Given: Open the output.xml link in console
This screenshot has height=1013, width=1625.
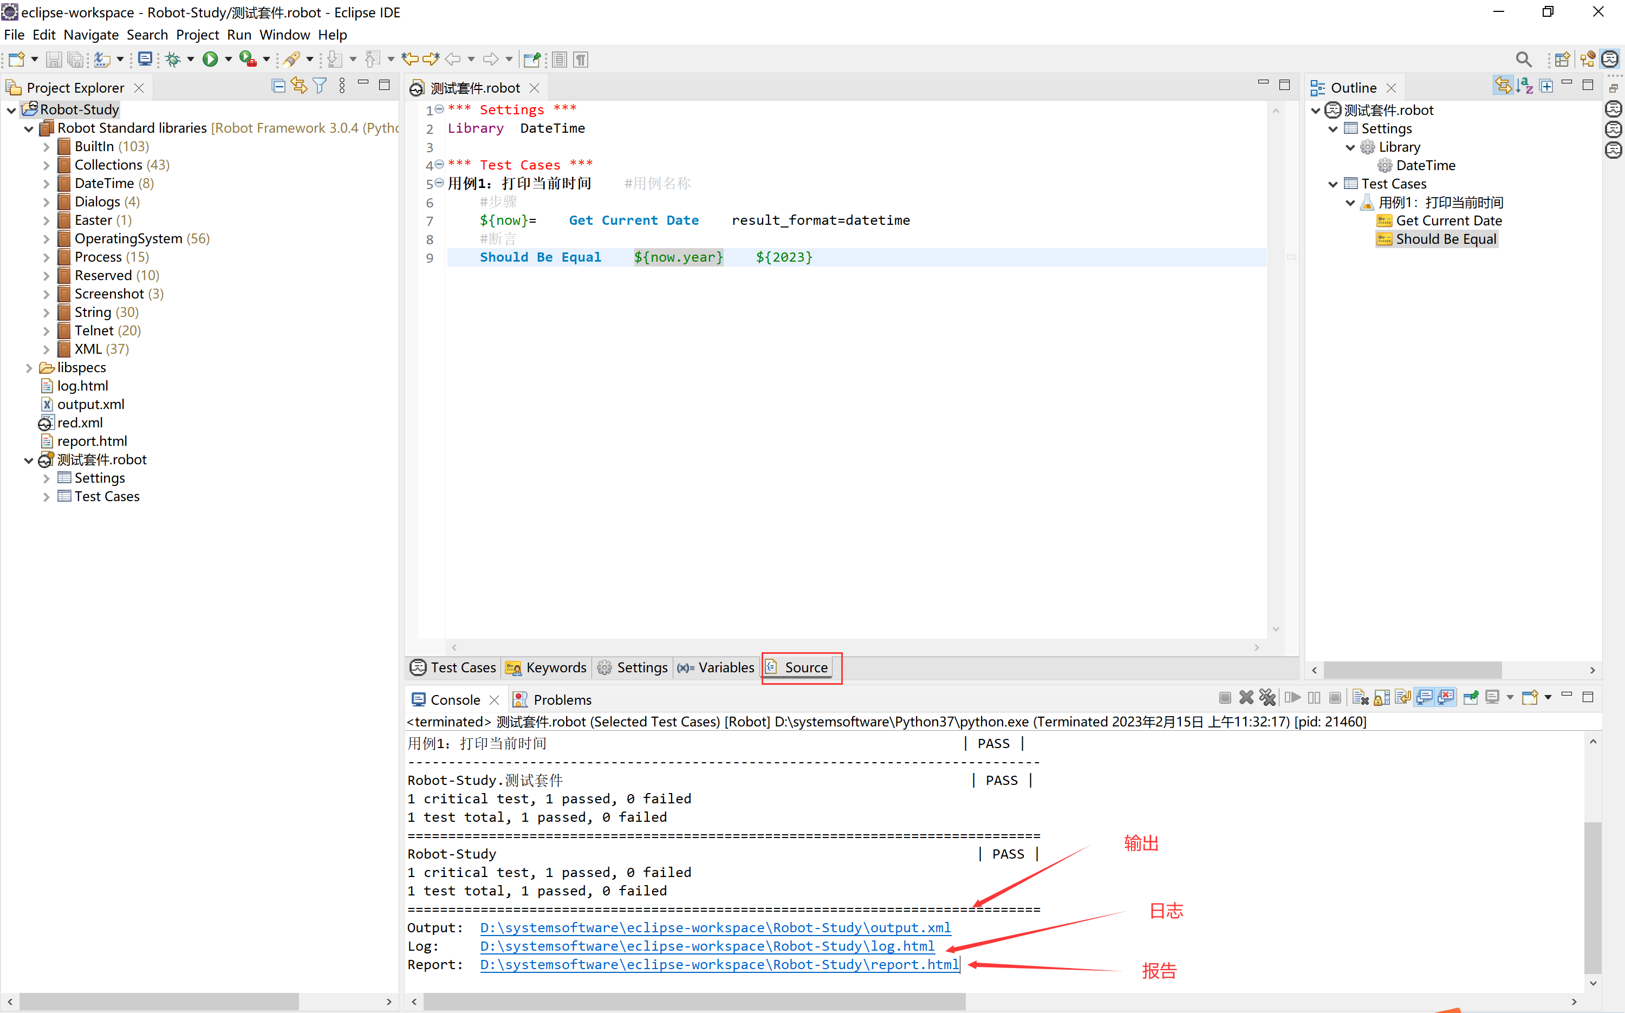Looking at the screenshot, I should tap(714, 928).
